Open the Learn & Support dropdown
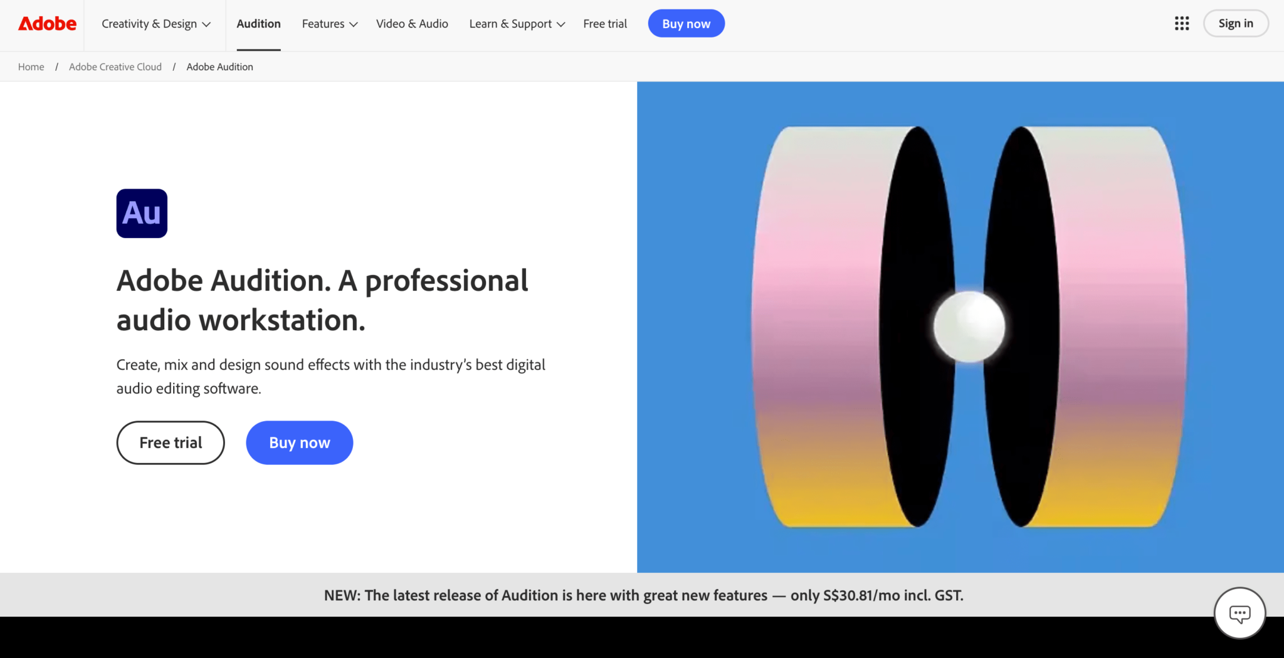Screen dimensions: 1284x658 517,24
